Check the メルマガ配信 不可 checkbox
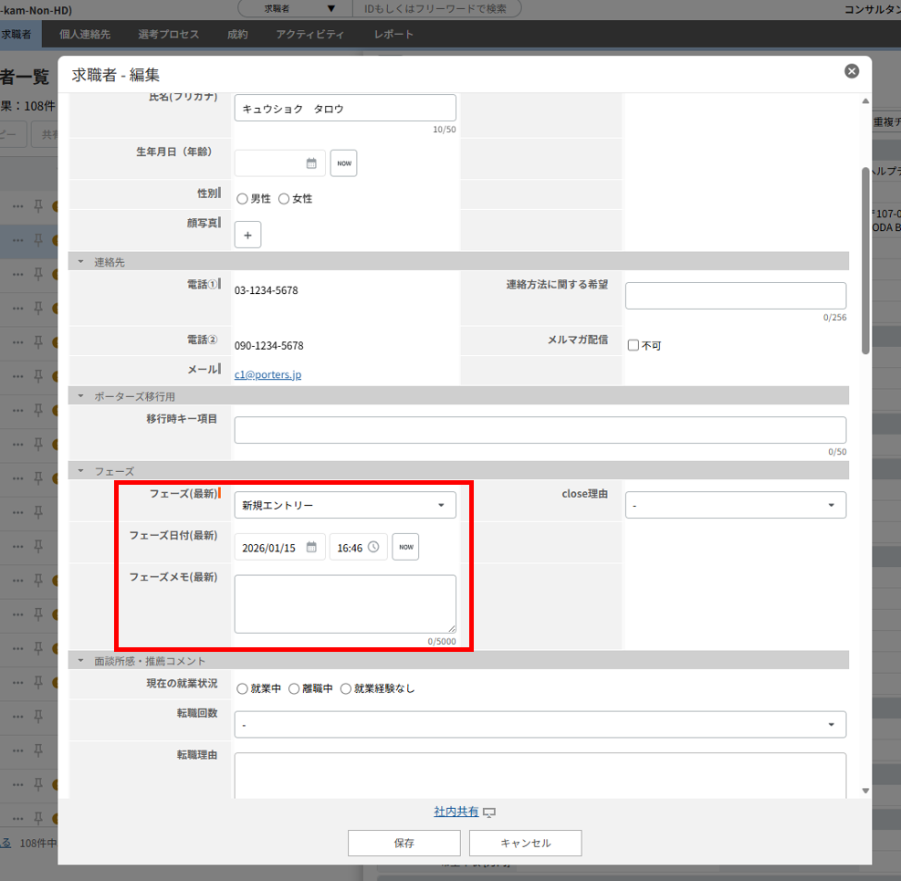The width and height of the screenshot is (901, 881). tap(634, 346)
